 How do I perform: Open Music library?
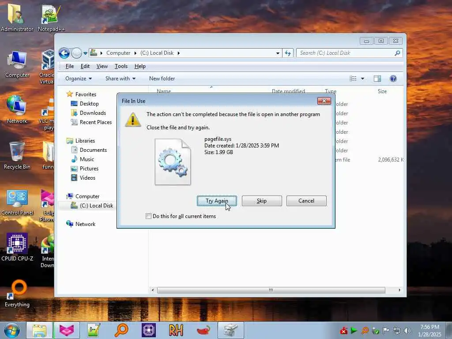[87, 159]
